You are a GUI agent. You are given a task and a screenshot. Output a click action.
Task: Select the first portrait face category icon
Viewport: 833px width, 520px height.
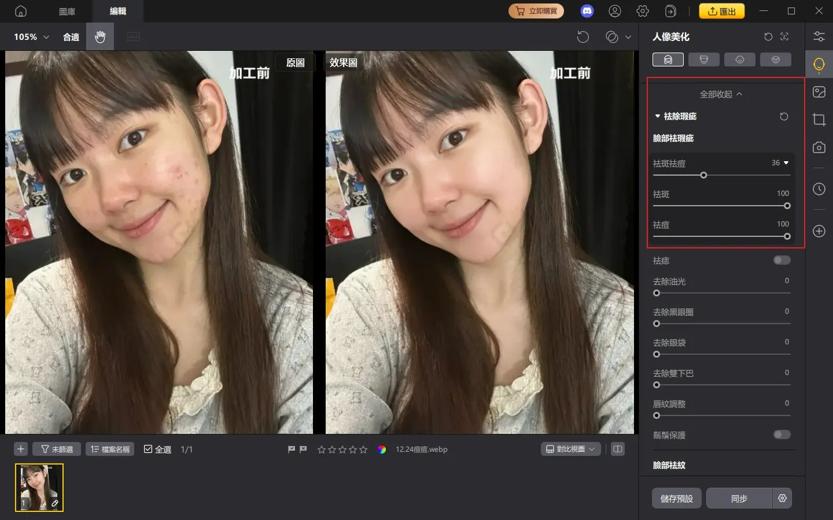pos(668,59)
